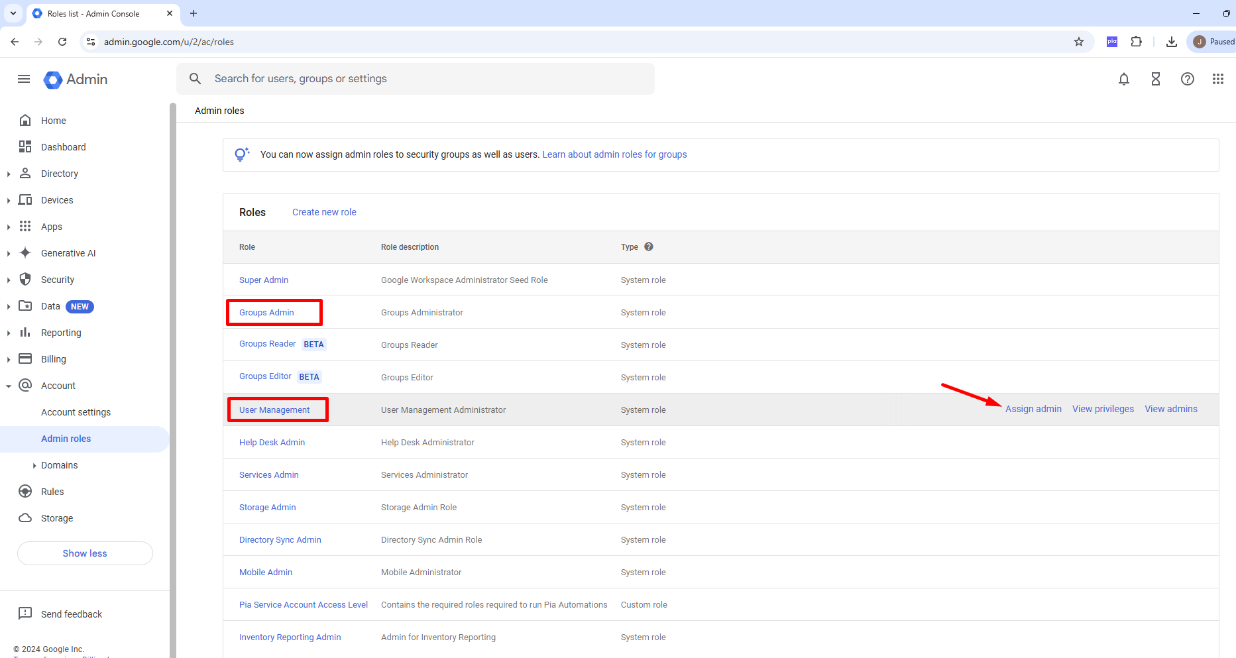
Task: Open the browser extensions puzzle icon
Action: (x=1137, y=42)
